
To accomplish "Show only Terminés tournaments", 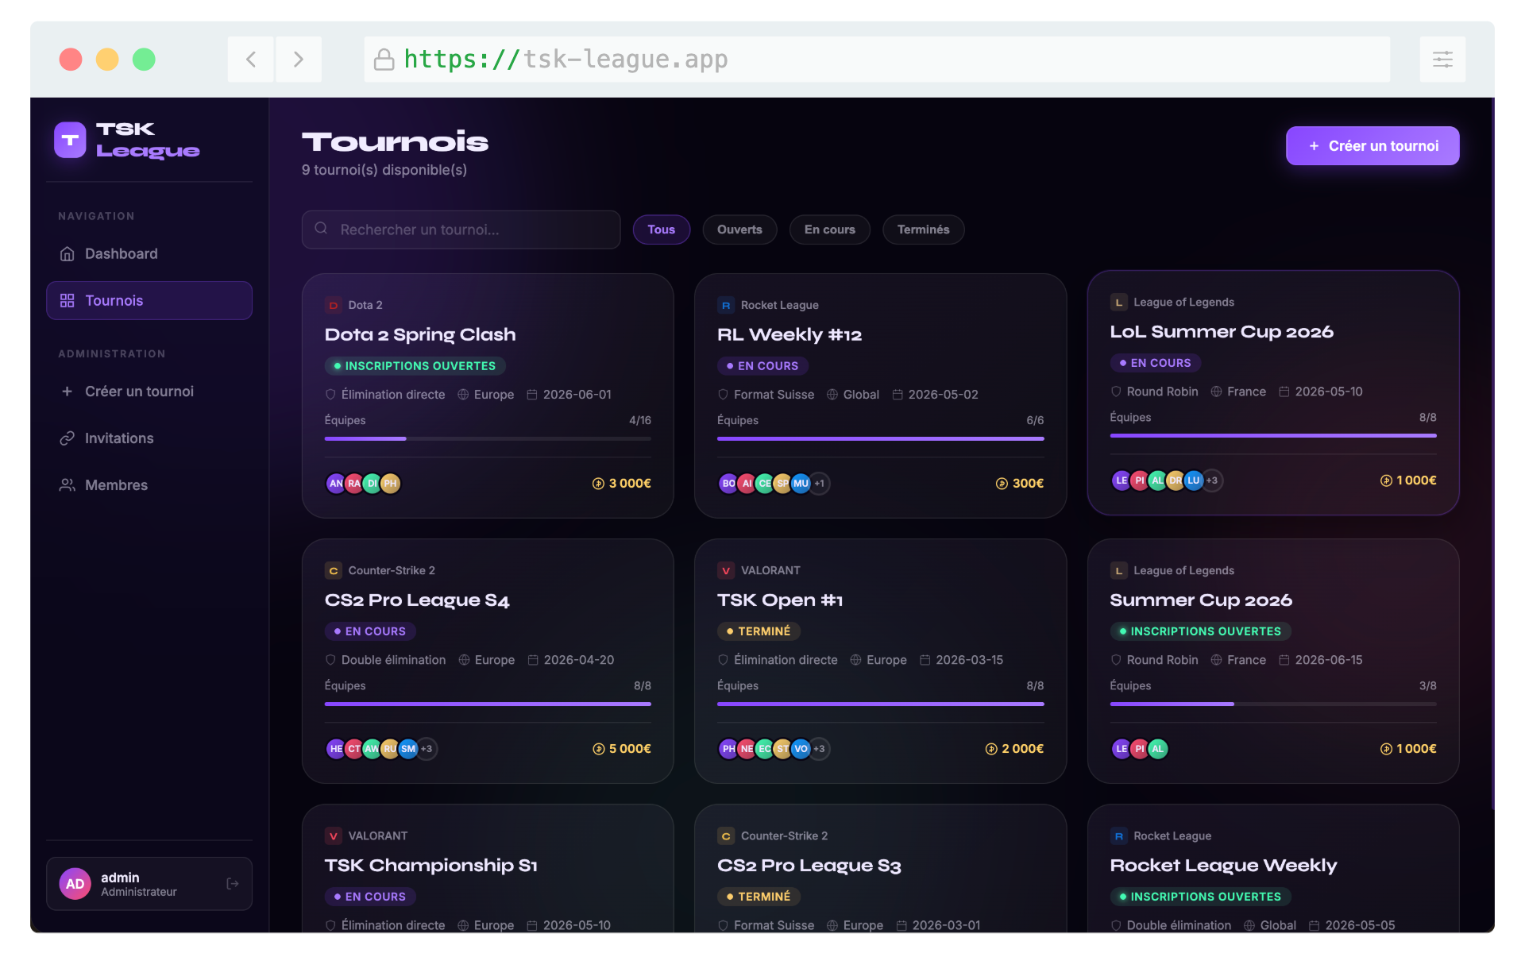I will pyautogui.click(x=923, y=230).
